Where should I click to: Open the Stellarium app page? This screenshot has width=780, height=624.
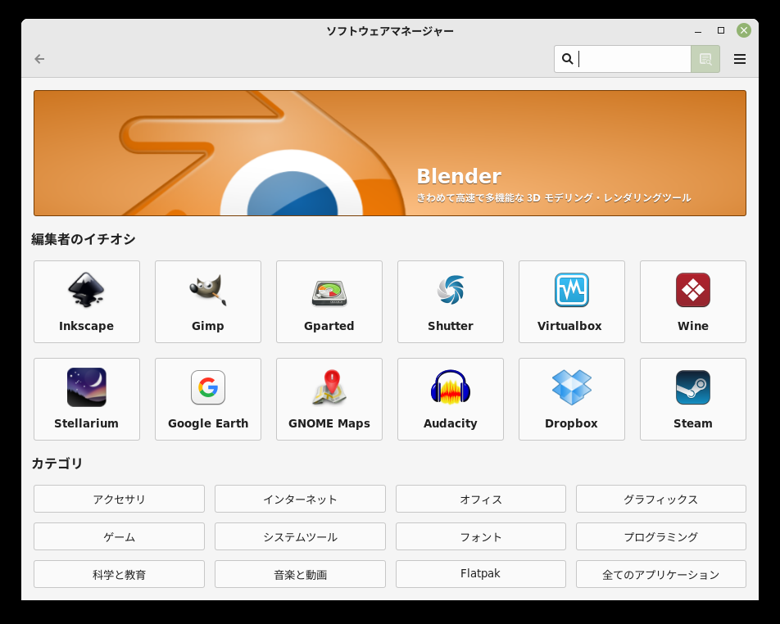click(x=87, y=400)
